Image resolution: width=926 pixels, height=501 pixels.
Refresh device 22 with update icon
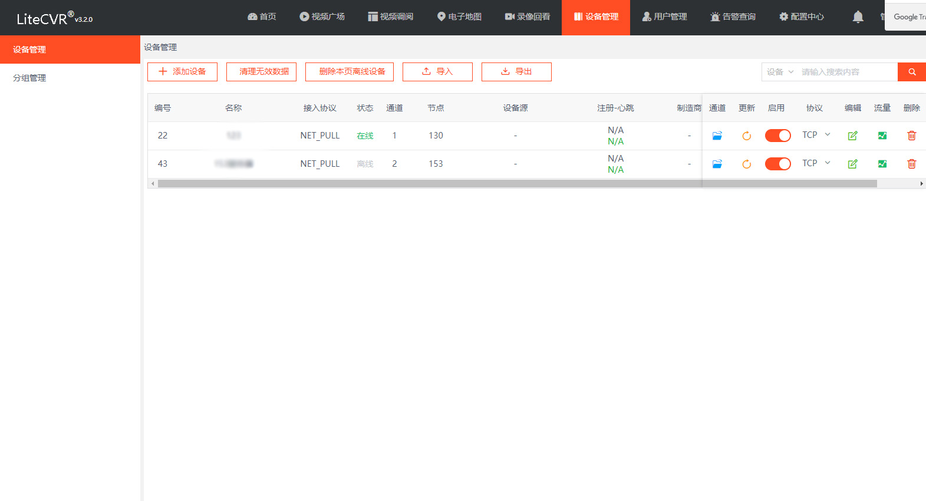click(746, 136)
